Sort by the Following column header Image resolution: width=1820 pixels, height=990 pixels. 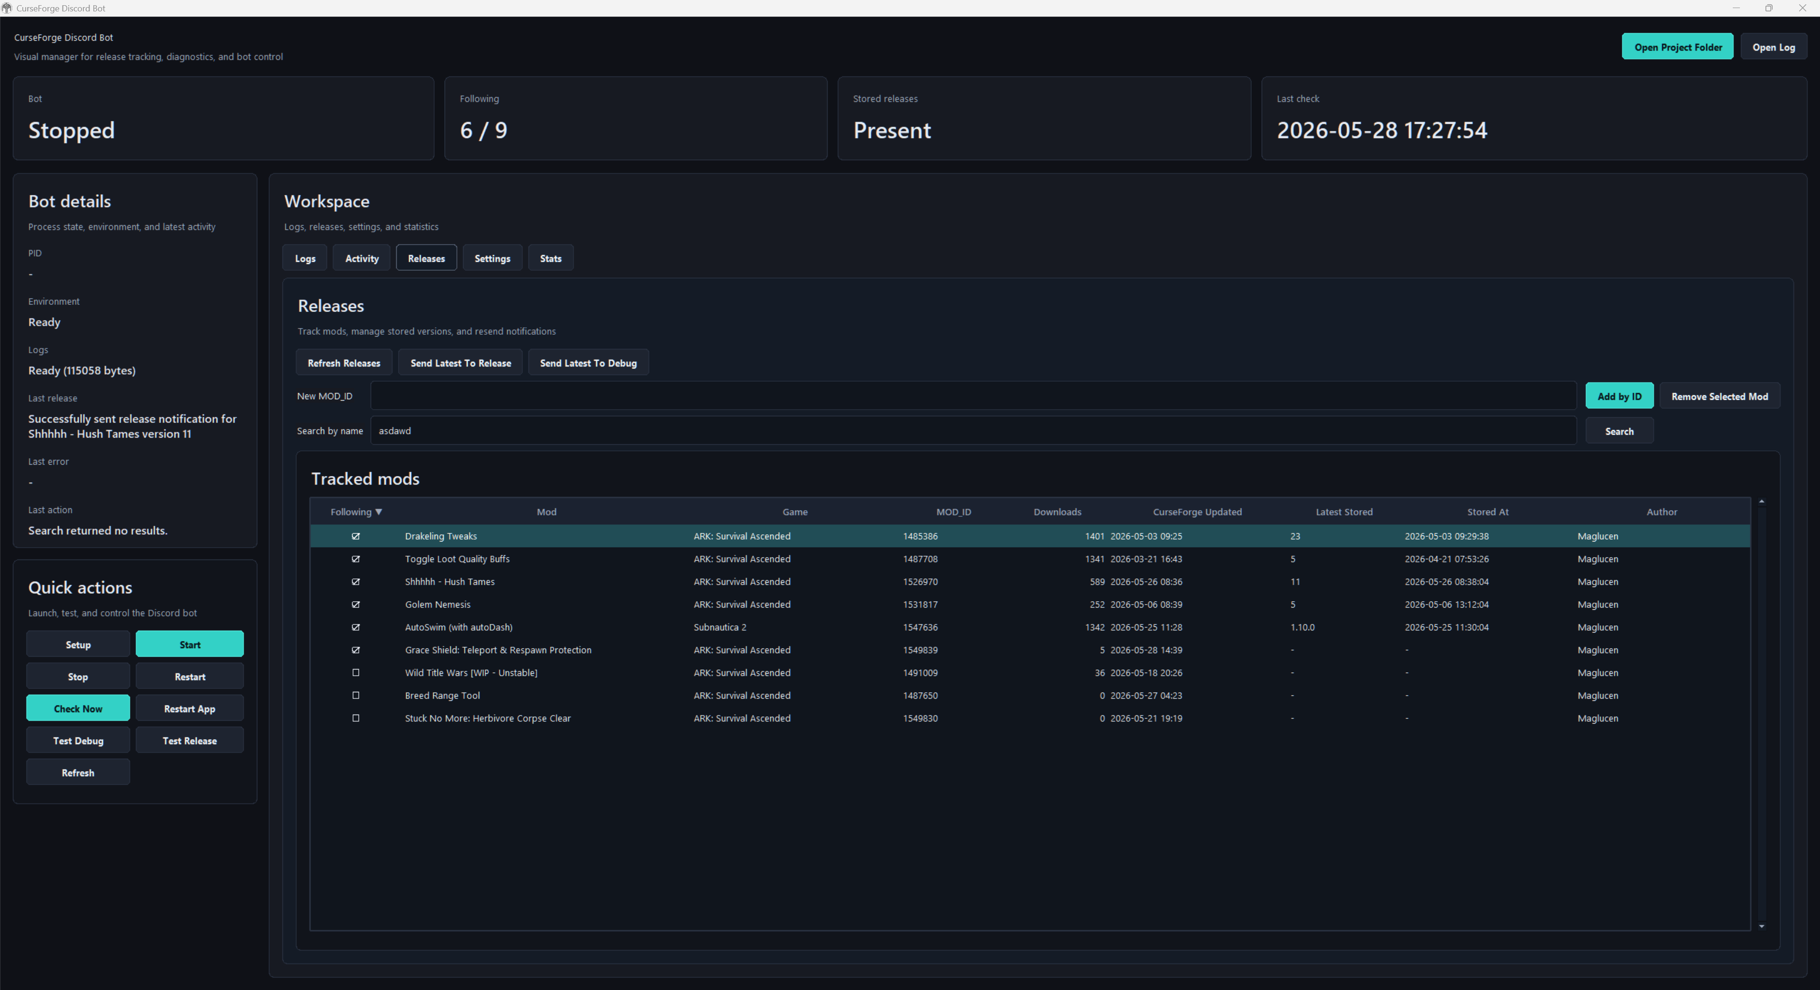(x=356, y=512)
